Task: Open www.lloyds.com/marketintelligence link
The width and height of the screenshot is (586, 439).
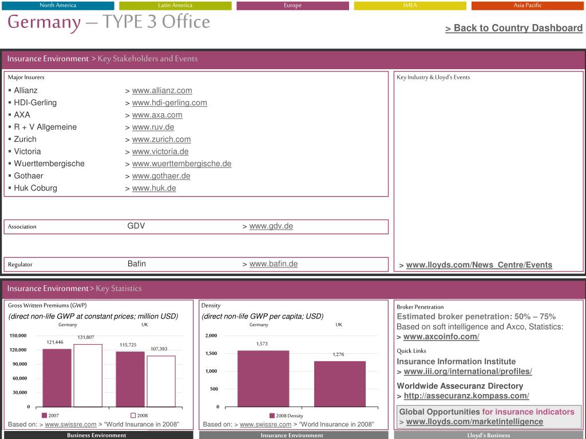Action: (474, 421)
